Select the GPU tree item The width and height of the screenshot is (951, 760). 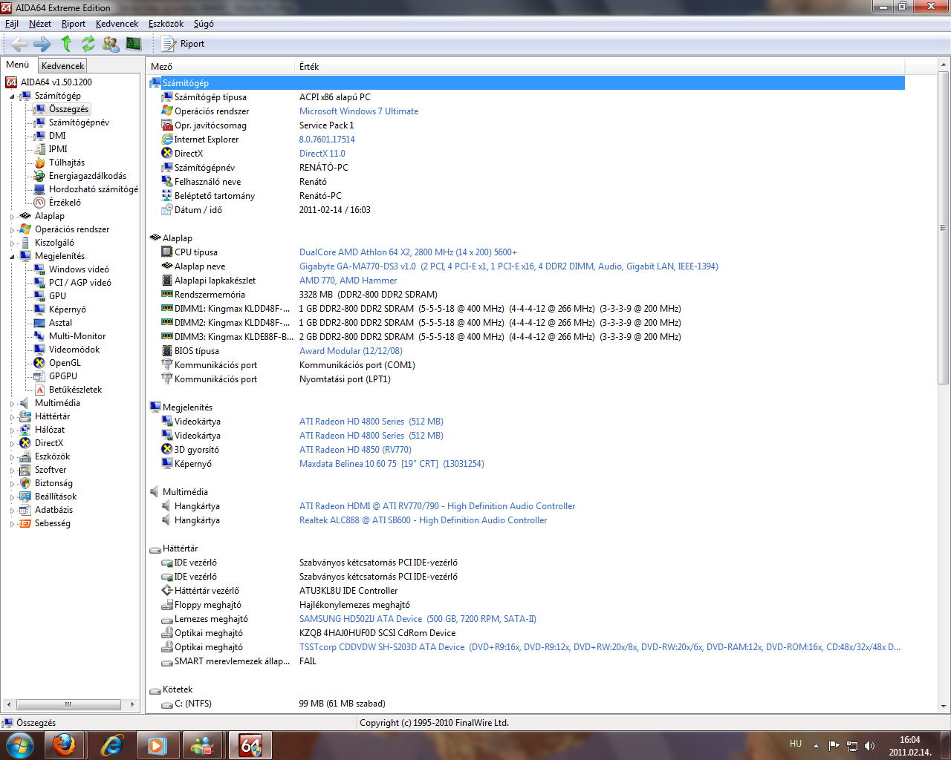coord(57,296)
